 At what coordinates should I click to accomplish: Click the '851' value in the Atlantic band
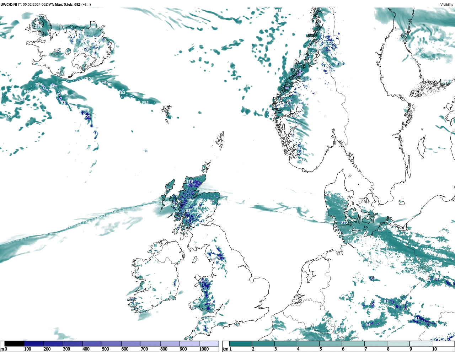coord(145,102)
